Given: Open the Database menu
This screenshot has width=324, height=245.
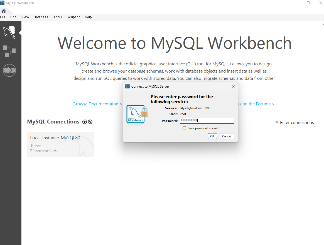Looking at the screenshot, I should click(x=41, y=17).
